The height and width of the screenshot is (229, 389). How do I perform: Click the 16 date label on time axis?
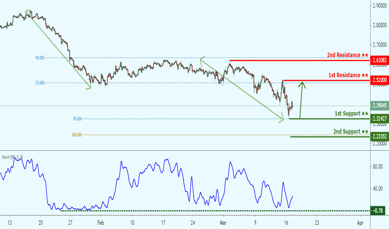[x=286, y=223]
